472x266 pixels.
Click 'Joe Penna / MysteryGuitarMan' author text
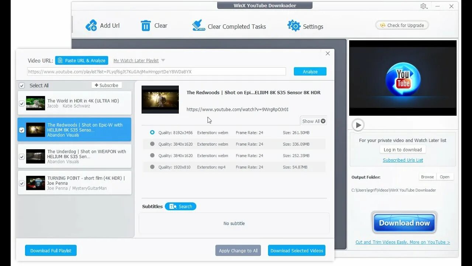point(77,188)
